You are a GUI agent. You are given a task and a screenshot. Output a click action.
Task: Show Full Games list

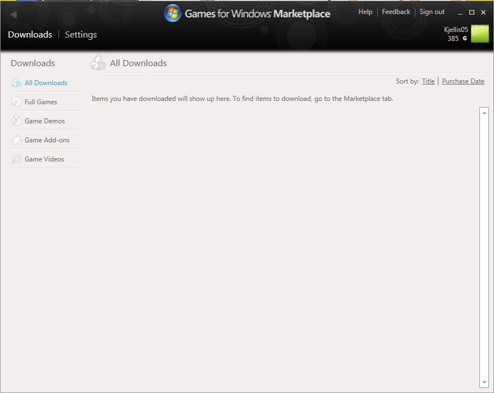(41, 102)
